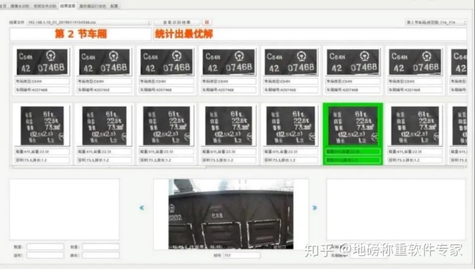Click the central wagon camera frame image
Image resolution: width=475 pixels, height=269 pixels.
coord(231,214)
